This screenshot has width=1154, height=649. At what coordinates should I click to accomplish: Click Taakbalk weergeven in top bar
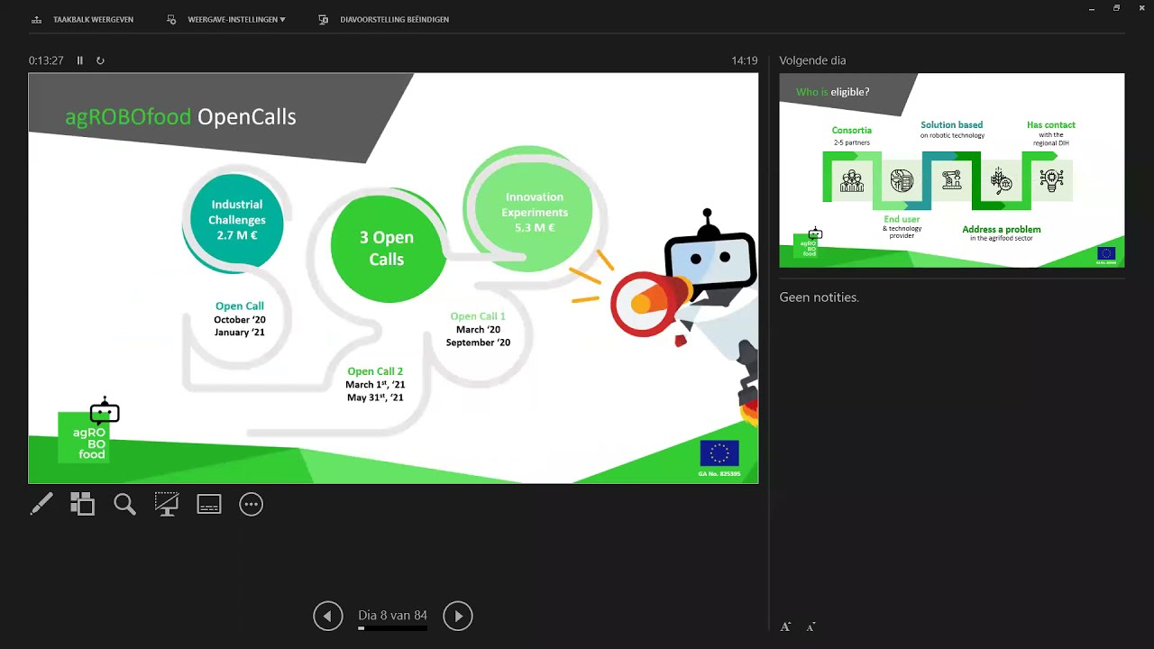point(93,20)
